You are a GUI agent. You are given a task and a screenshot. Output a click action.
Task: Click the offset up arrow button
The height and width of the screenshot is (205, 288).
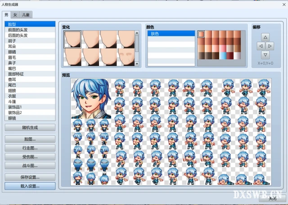[265, 37]
